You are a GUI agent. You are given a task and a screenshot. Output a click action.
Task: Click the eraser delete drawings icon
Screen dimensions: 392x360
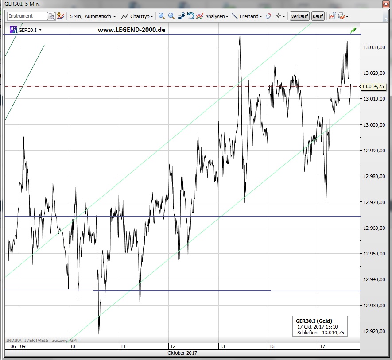pyautogui.click(x=268, y=16)
